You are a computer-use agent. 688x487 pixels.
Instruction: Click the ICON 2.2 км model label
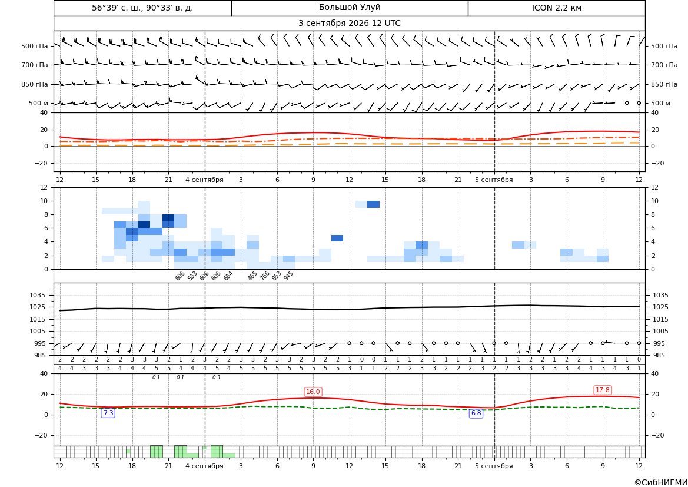[x=556, y=8]
